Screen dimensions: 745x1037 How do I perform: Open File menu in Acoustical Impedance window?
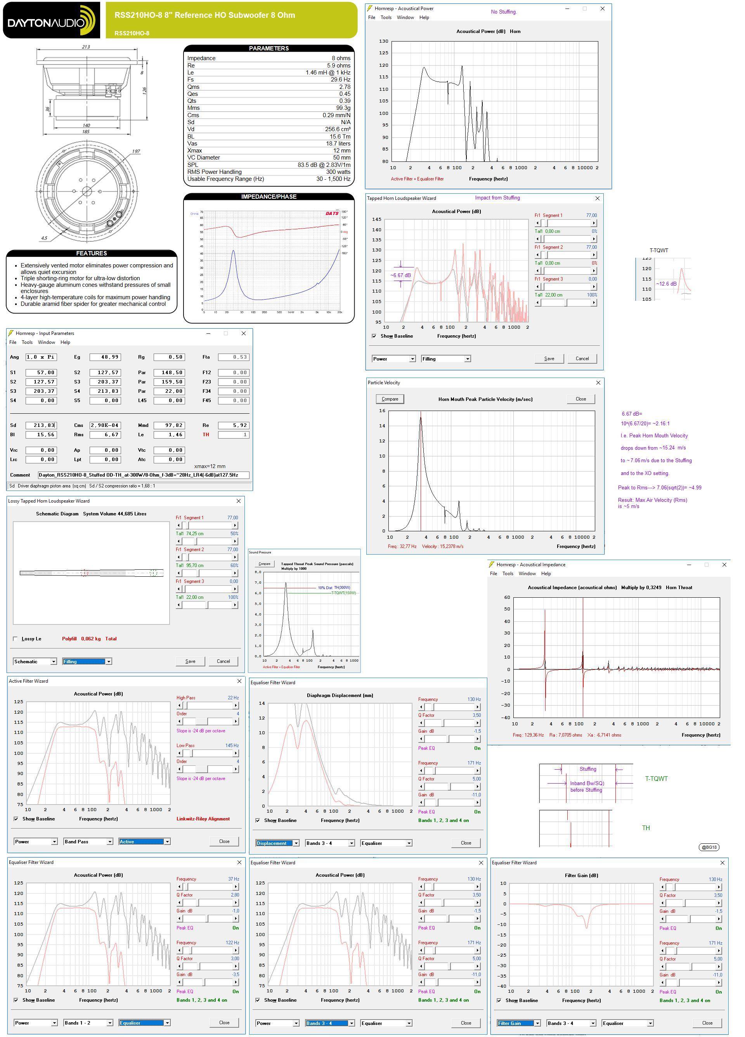point(494,573)
